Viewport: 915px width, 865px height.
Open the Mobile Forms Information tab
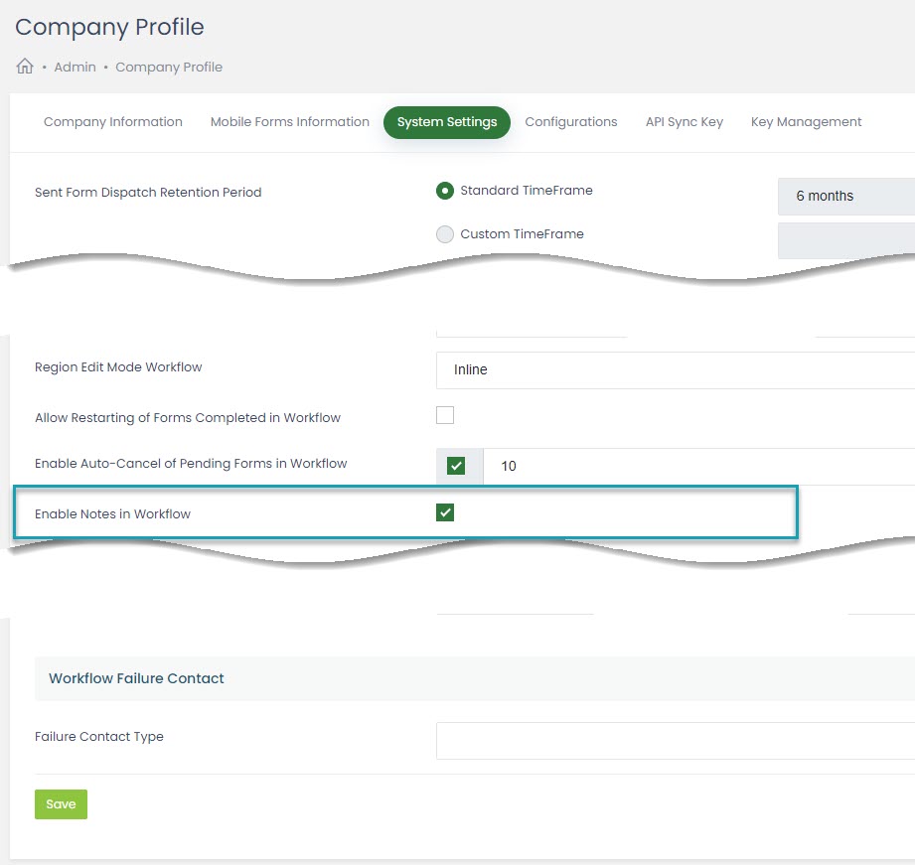click(289, 122)
